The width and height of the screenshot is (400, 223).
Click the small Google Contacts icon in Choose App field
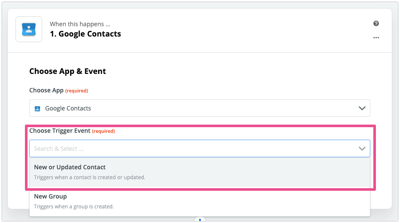click(37, 108)
